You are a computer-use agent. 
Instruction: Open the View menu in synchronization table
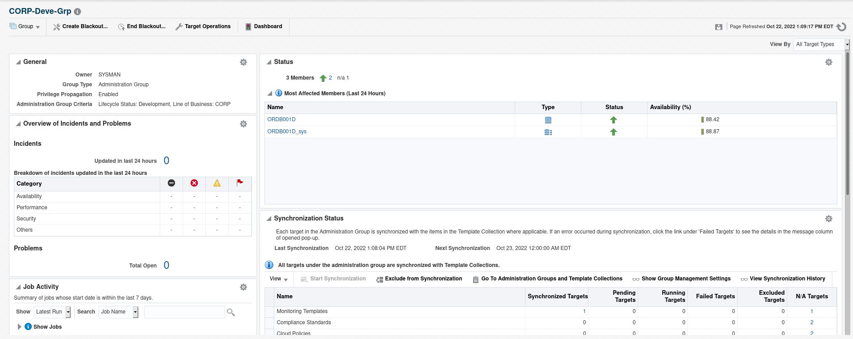(278, 279)
